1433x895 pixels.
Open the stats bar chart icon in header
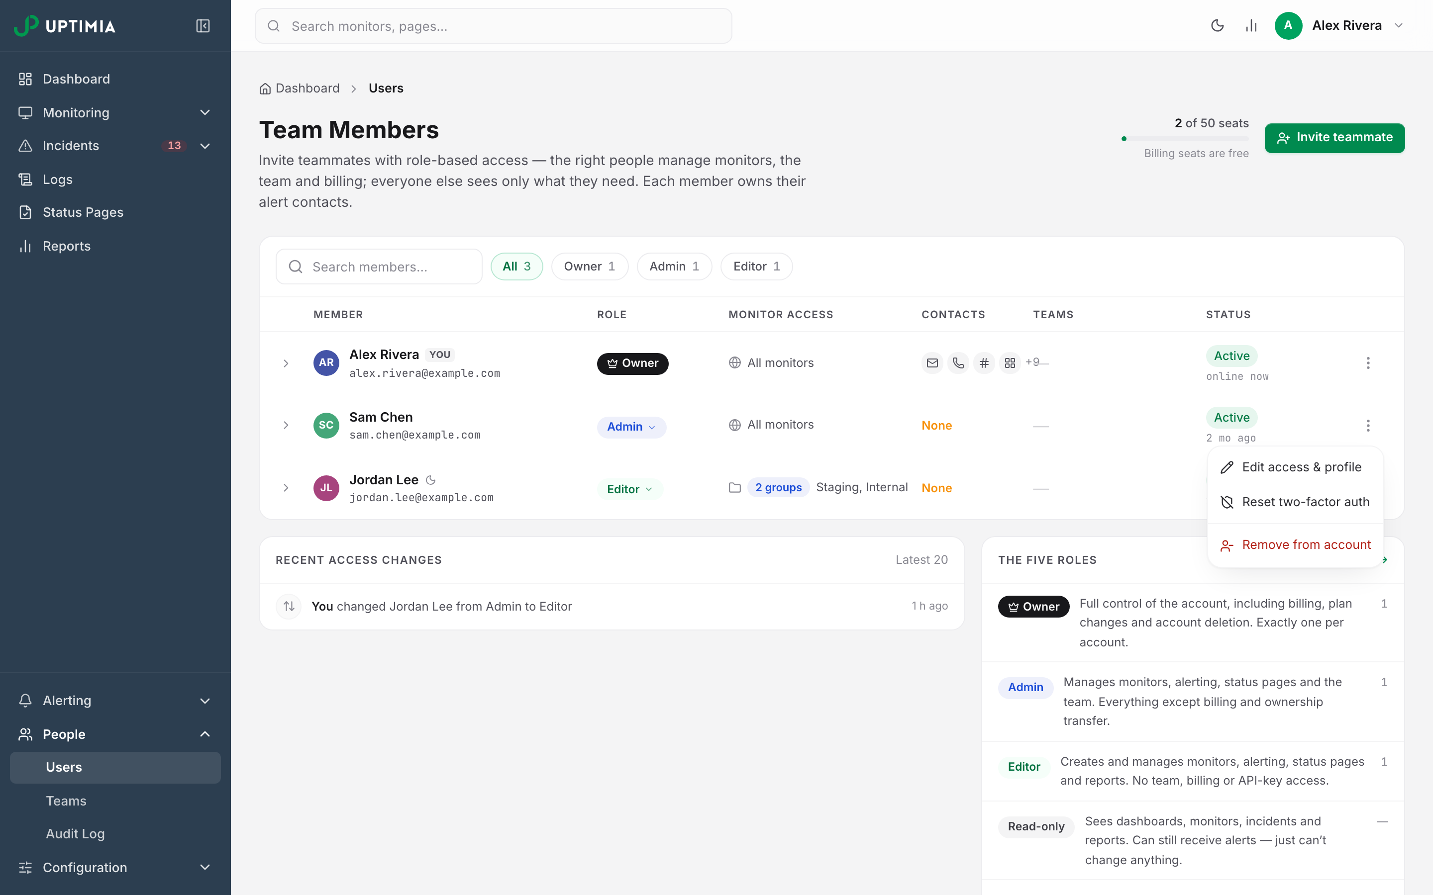[x=1251, y=25]
